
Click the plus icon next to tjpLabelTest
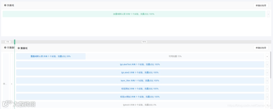(x=267, y=64)
